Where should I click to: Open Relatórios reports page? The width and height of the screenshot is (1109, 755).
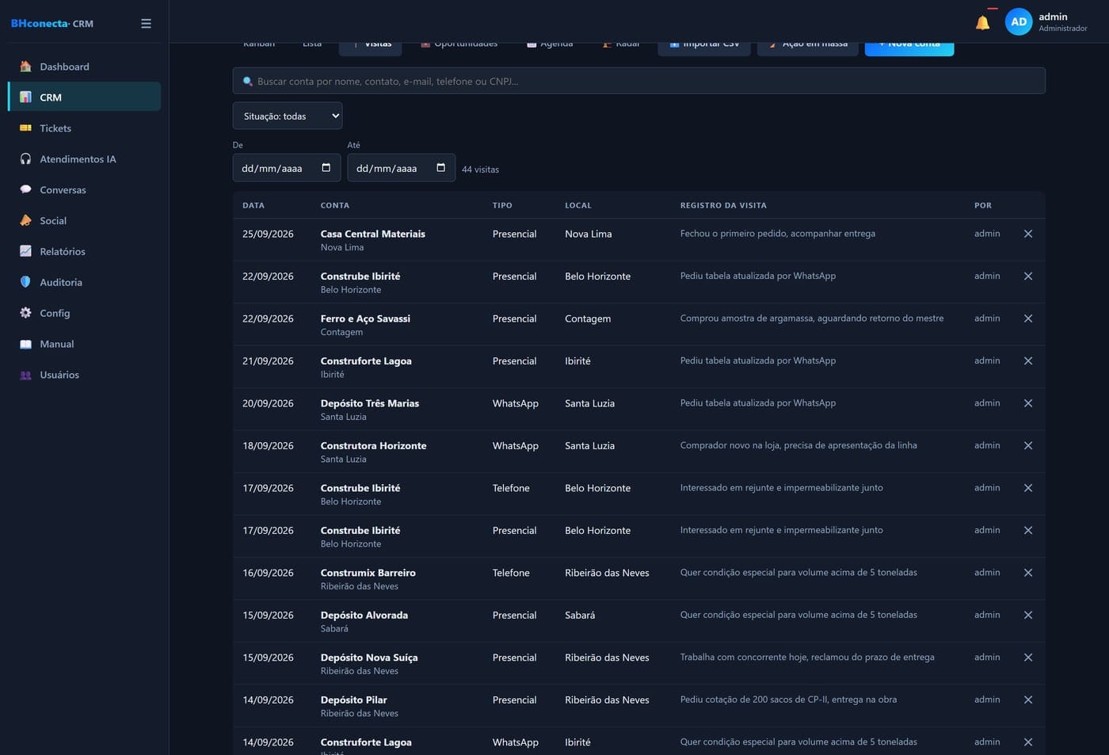click(84, 252)
